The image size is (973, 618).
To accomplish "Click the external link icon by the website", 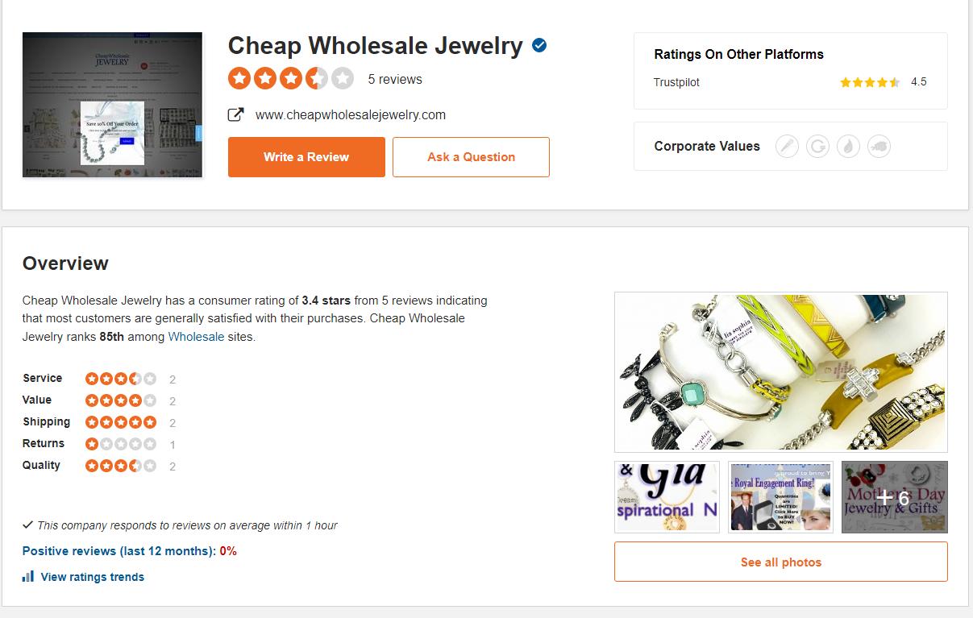I will pyautogui.click(x=236, y=114).
